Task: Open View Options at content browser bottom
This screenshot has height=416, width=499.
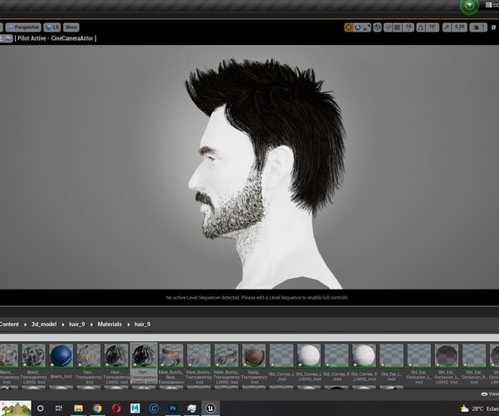Action: coord(490,394)
